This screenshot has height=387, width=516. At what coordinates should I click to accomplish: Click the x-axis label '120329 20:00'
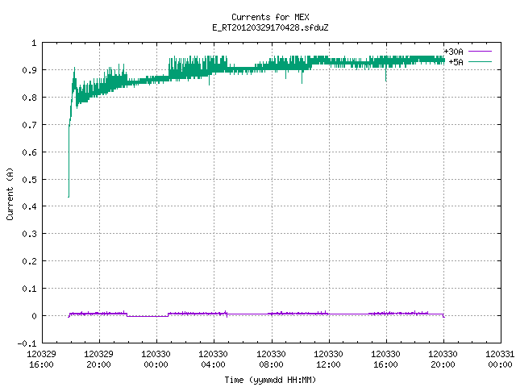(98, 360)
